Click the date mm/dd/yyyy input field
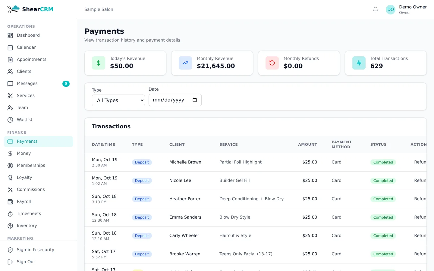Viewport: 434px width, 271px height. coord(175,100)
